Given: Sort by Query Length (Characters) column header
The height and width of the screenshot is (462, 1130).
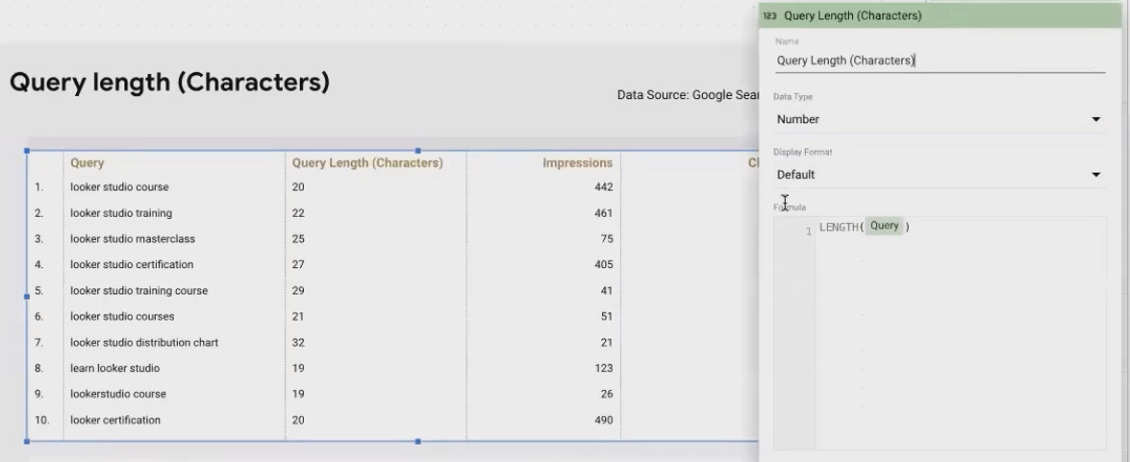Looking at the screenshot, I should pos(367,162).
